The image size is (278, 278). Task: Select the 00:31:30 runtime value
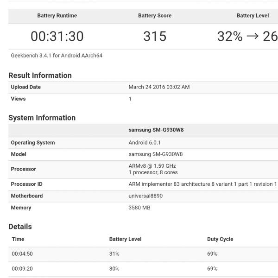57,36
